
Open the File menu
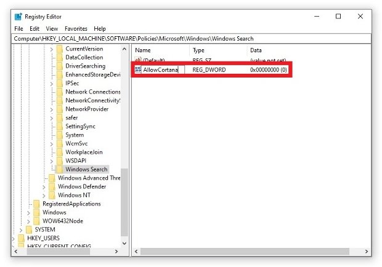coord(18,29)
